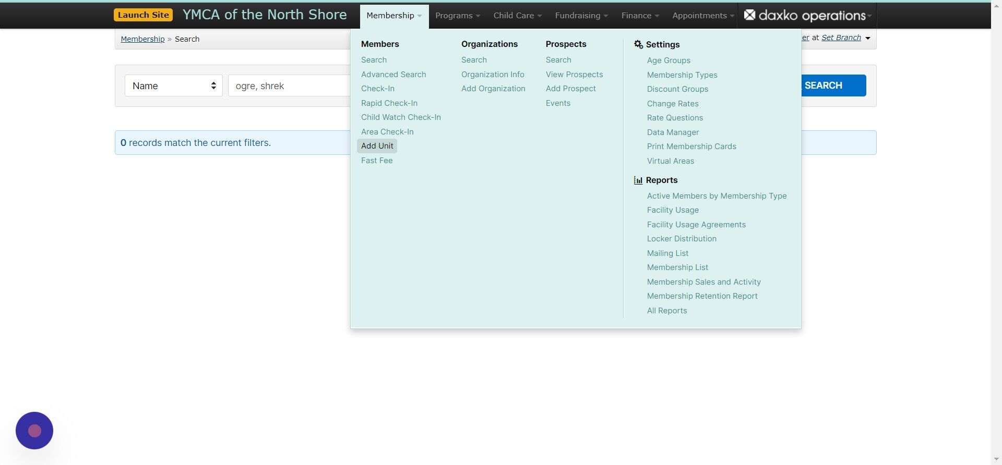Open Events under Prospects
This screenshot has width=1002, height=465.
[558, 103]
